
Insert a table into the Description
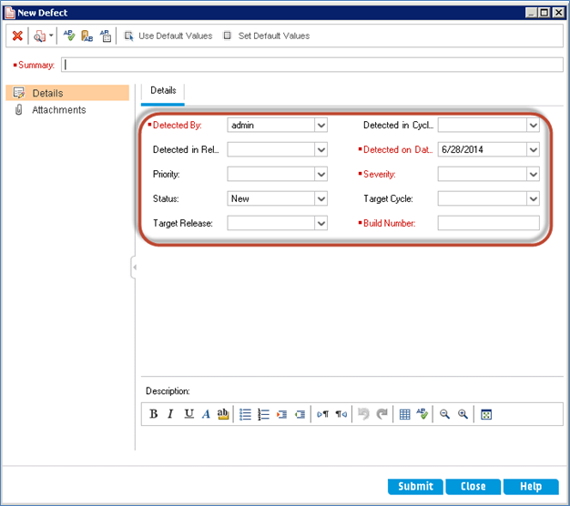coord(404,414)
